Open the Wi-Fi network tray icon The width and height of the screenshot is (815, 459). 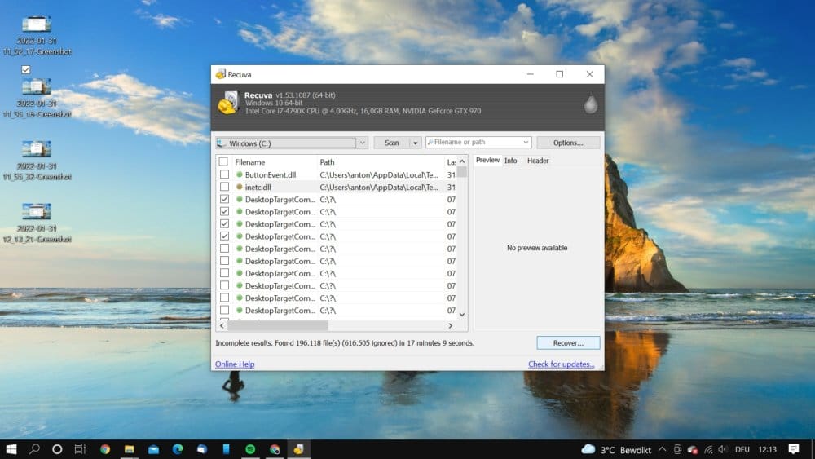click(x=708, y=450)
